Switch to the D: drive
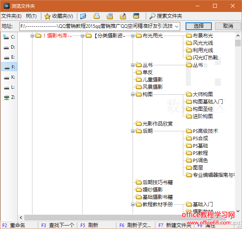Screen dimensions: 242x229 pos(9,47)
